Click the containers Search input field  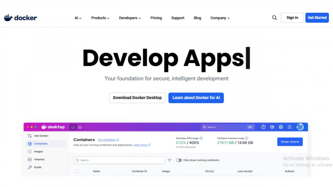point(119,160)
